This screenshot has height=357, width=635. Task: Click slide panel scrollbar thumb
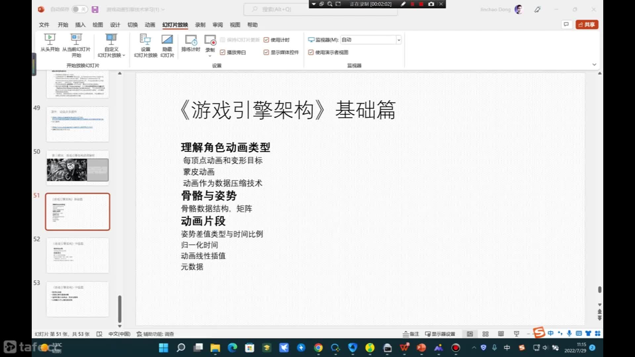point(120,309)
